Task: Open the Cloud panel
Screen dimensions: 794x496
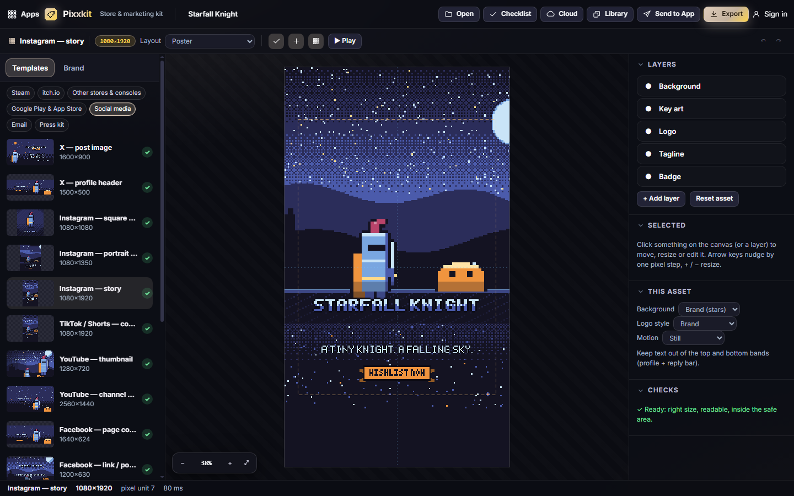Action: pos(561,14)
